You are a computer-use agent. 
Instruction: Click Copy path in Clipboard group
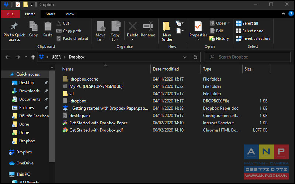69,31
